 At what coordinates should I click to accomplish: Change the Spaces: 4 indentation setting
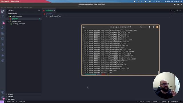pyautogui.click(x=149, y=102)
